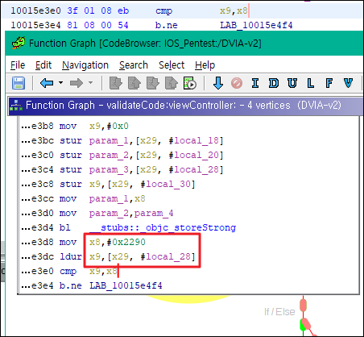Viewport: 364px width, 337px height.
Task: Go back with the blue left arrow
Action: pyautogui.click(x=47, y=83)
